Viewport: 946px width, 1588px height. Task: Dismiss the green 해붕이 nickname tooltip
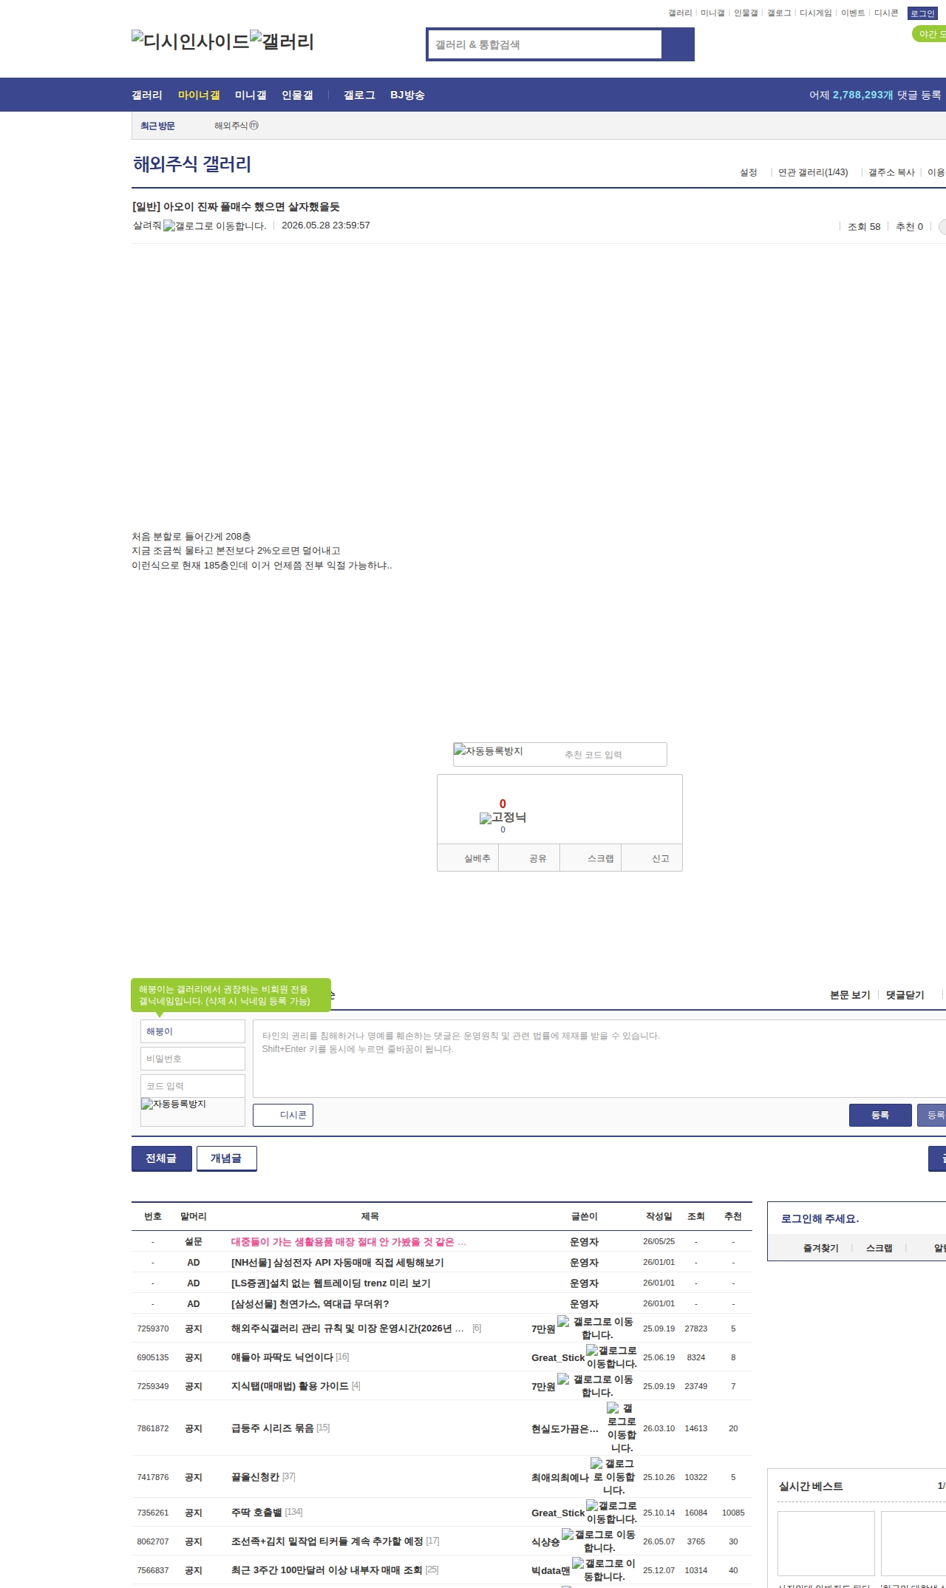coord(231,995)
